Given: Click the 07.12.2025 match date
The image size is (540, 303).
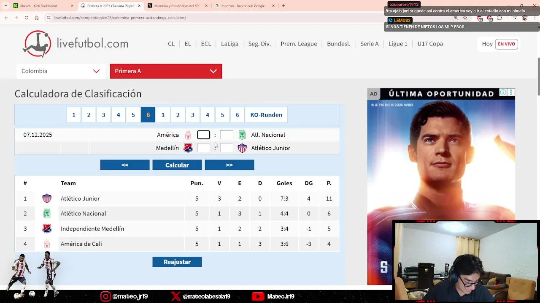Looking at the screenshot, I should point(38,135).
